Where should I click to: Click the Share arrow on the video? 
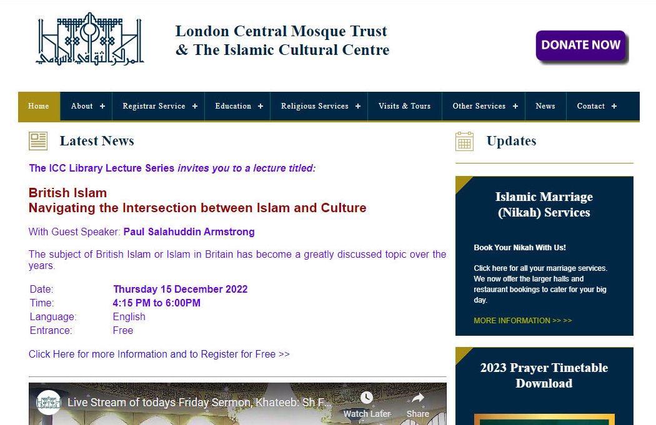tap(418, 398)
